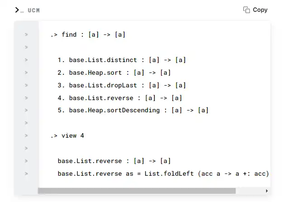
Task: Select result 2 base.Heap.sort
Action: [114, 72]
